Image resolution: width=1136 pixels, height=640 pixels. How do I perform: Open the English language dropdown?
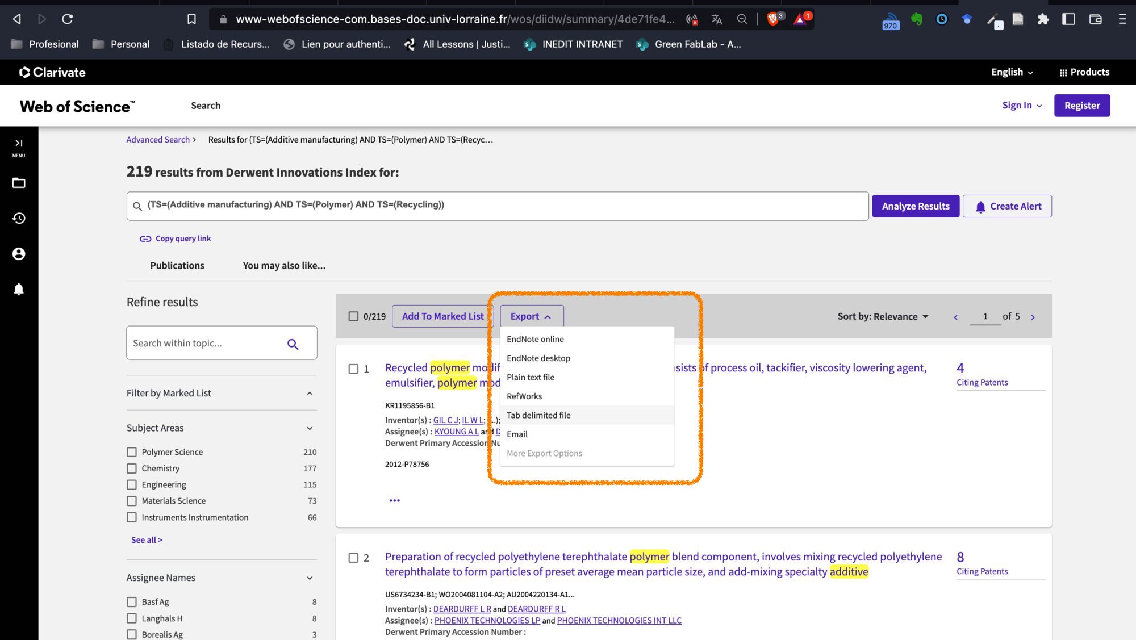pos(1012,72)
